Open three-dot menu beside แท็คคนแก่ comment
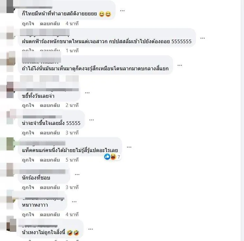The height and width of the screenshot is (241, 244). 129,147
